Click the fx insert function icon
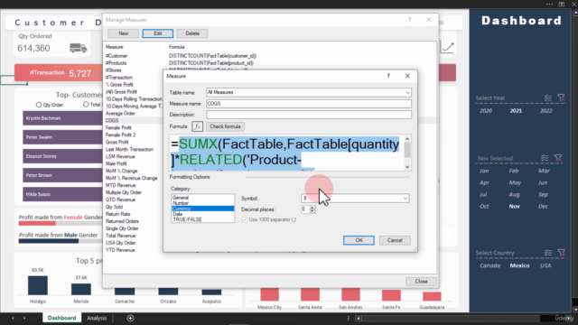578x325 pixels. pos(197,126)
